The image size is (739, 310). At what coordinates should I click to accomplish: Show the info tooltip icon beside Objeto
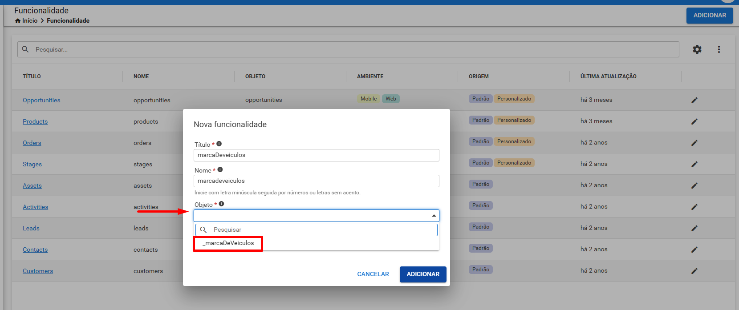pos(221,204)
